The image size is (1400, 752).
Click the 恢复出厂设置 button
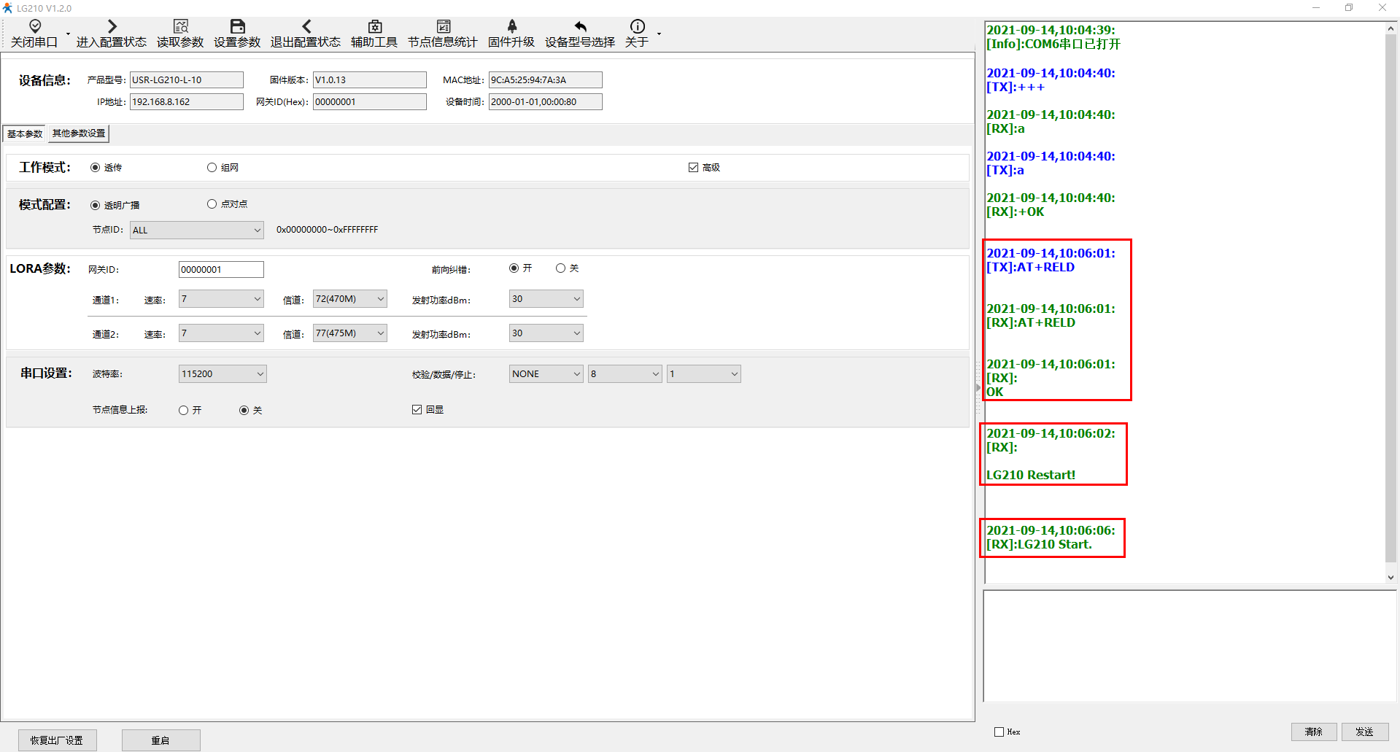57,740
